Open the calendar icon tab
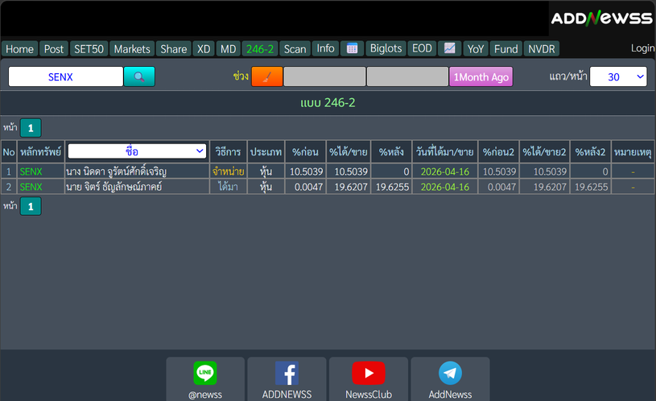 tap(352, 48)
